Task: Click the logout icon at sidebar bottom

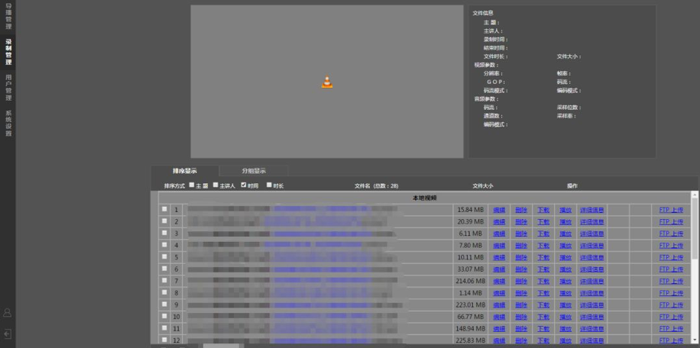Action: tap(8, 333)
